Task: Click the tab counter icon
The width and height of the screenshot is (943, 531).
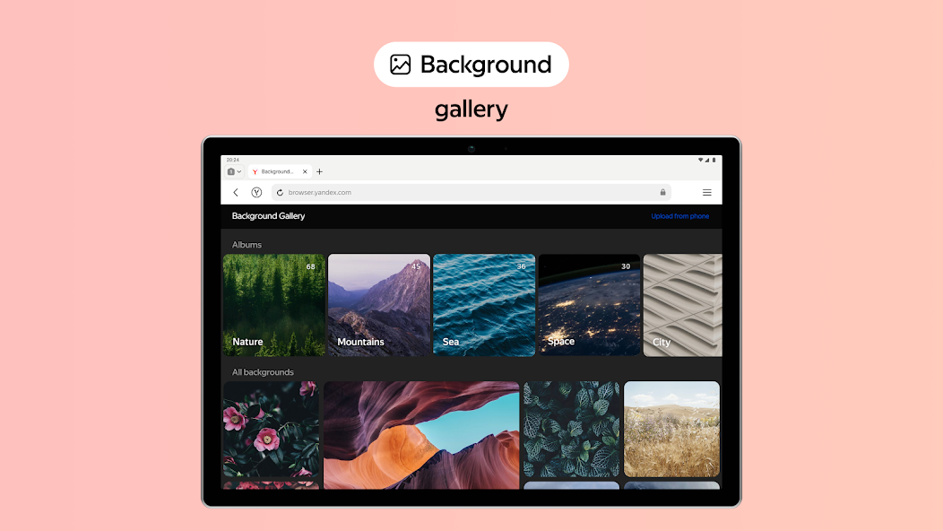Action: [x=231, y=170]
